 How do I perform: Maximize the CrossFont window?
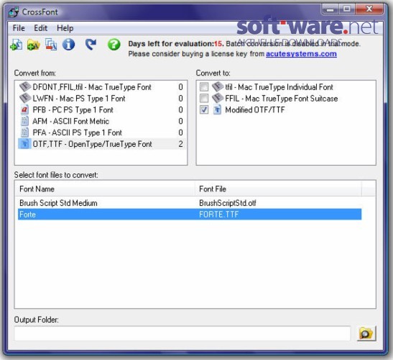(347, 9)
